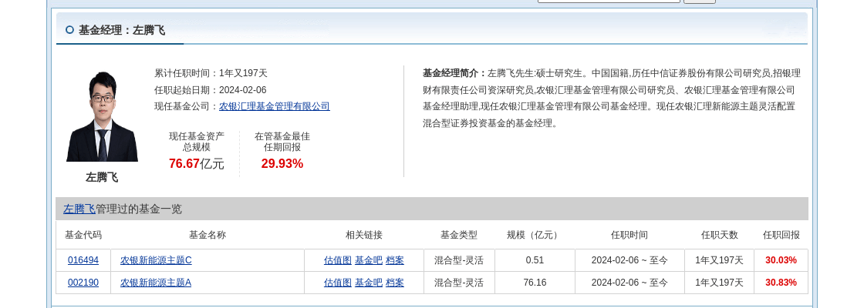The image size is (864, 308).
Task: Click the 任职回报 column header
Action: (x=781, y=235)
